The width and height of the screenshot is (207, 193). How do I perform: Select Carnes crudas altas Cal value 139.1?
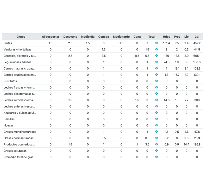point(197,75)
